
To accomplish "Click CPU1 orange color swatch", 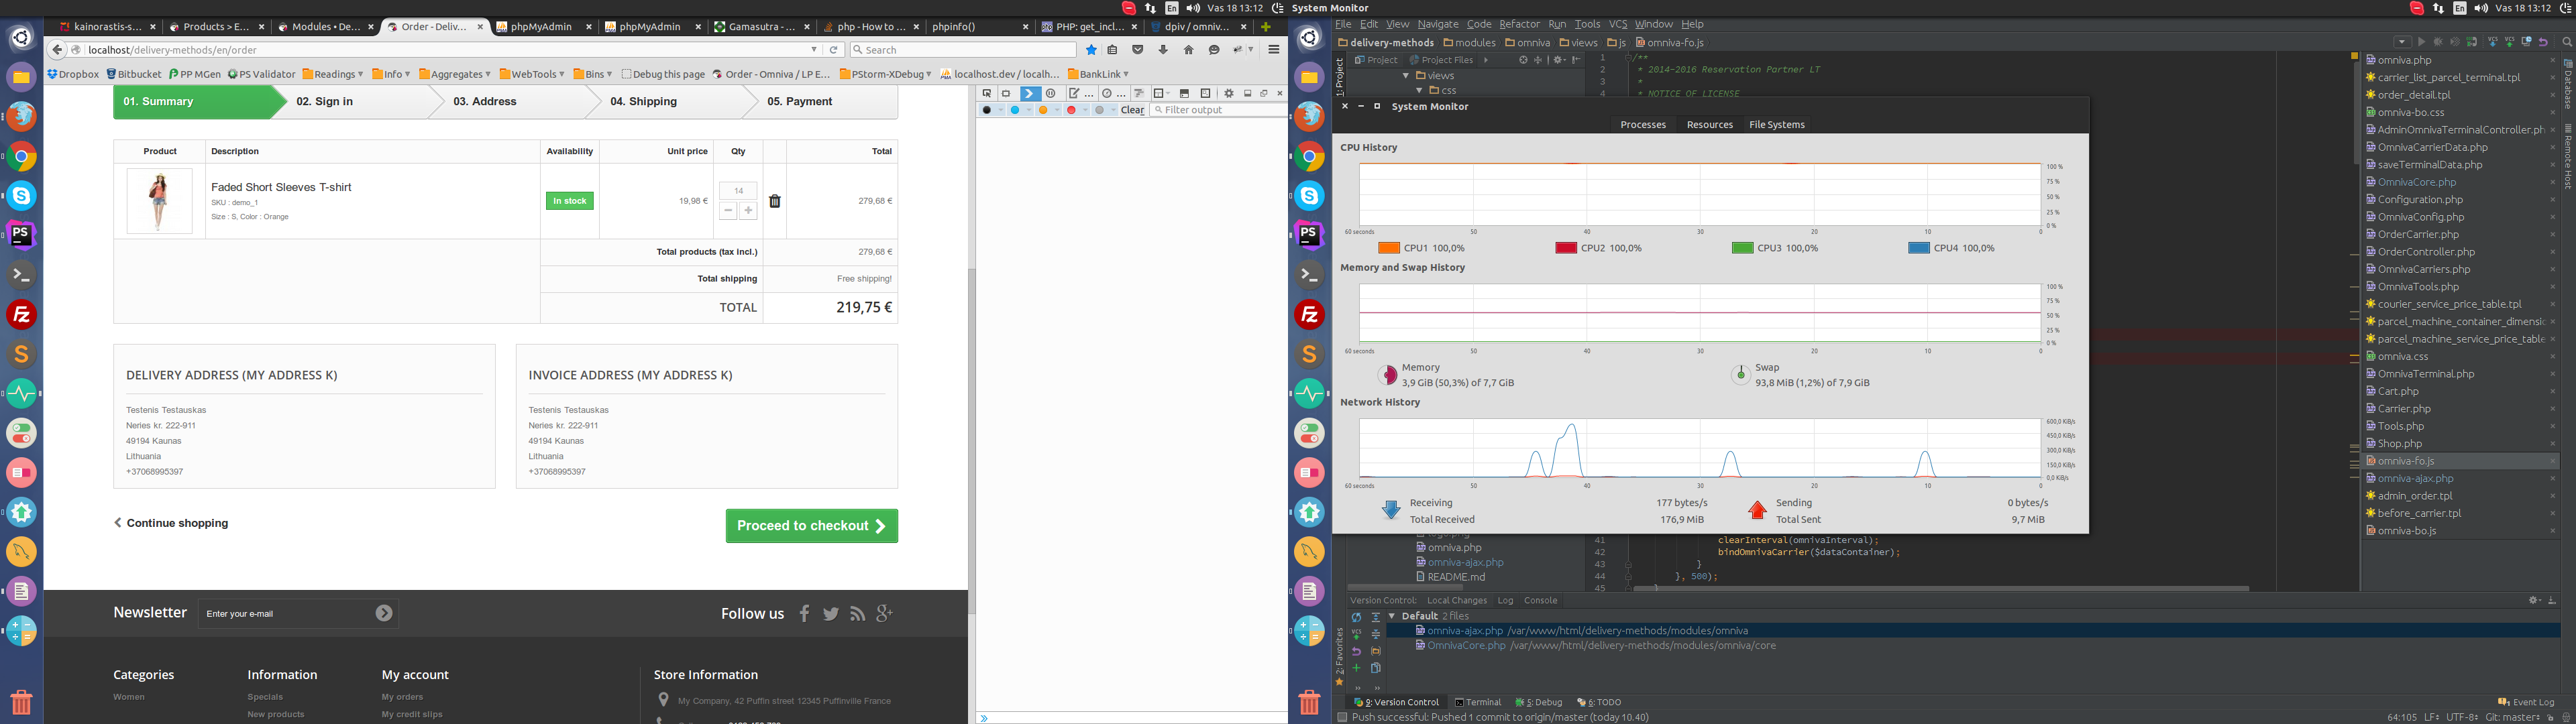I will point(1388,248).
